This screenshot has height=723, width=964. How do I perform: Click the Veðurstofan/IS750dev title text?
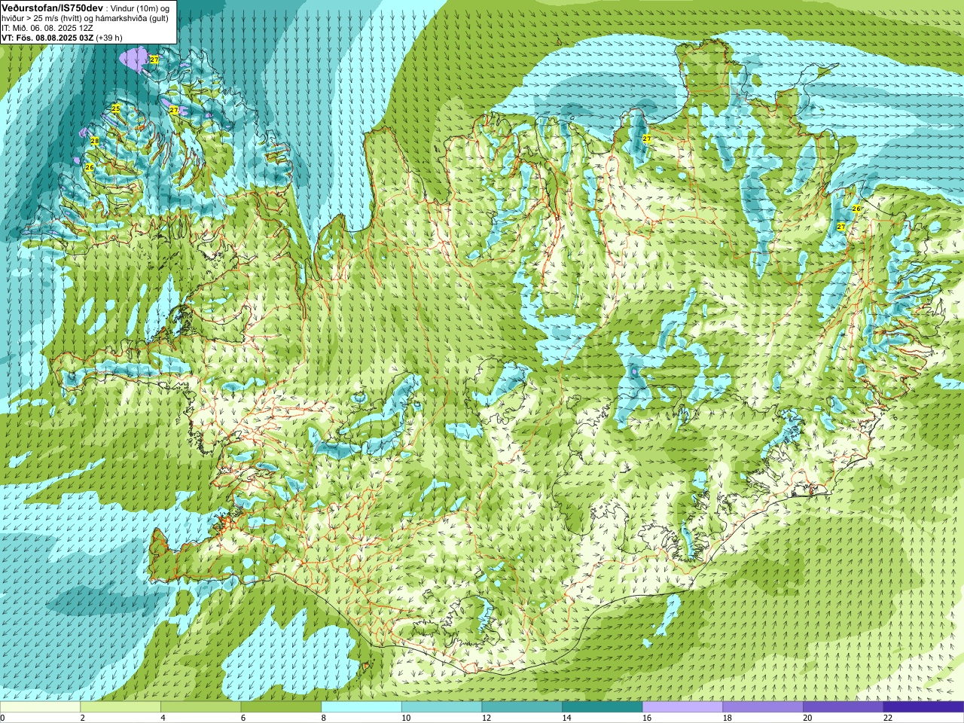(x=52, y=7)
